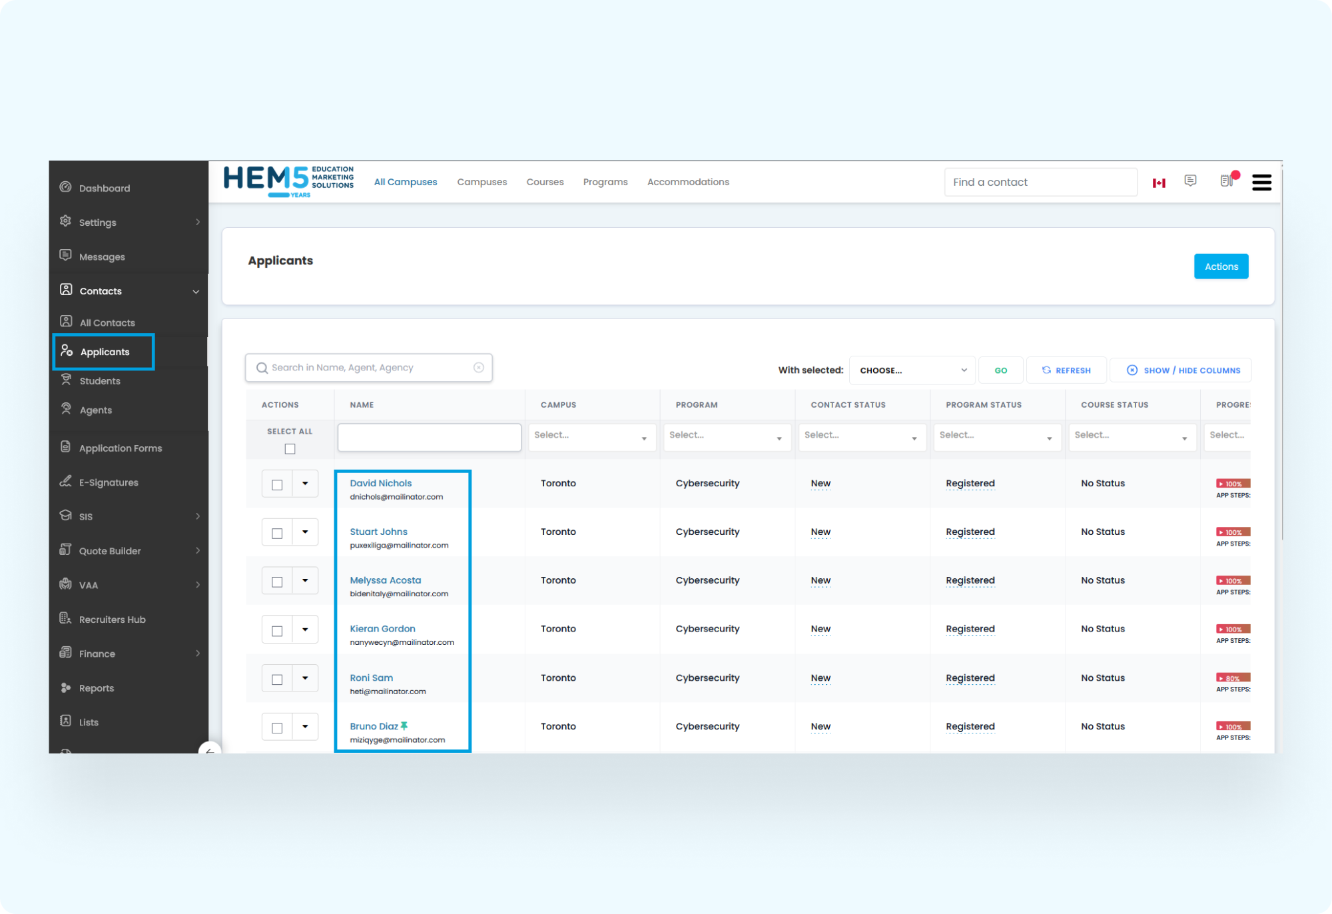Open the row actions dropdown for Stuart Johns
1332x914 pixels.
tap(305, 532)
